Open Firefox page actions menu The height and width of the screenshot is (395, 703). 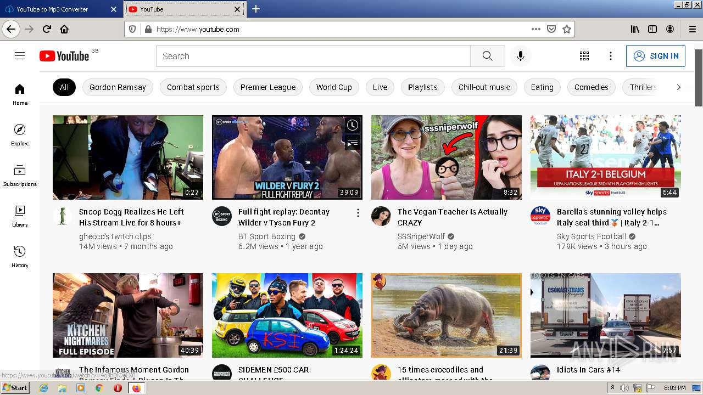(x=536, y=29)
